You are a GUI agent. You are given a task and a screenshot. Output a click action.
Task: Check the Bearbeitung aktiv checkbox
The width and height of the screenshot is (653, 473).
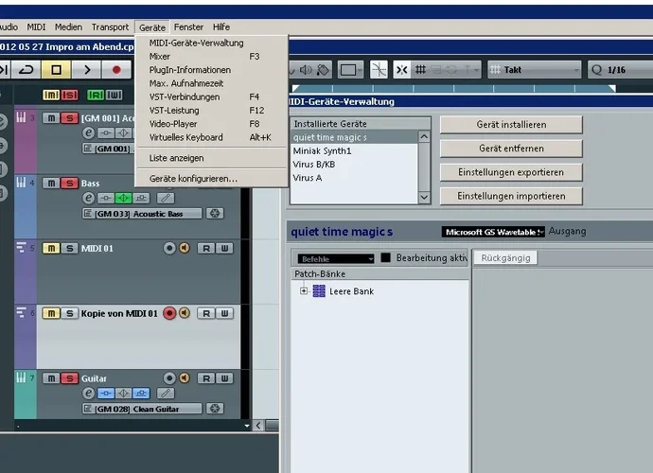[x=385, y=257]
